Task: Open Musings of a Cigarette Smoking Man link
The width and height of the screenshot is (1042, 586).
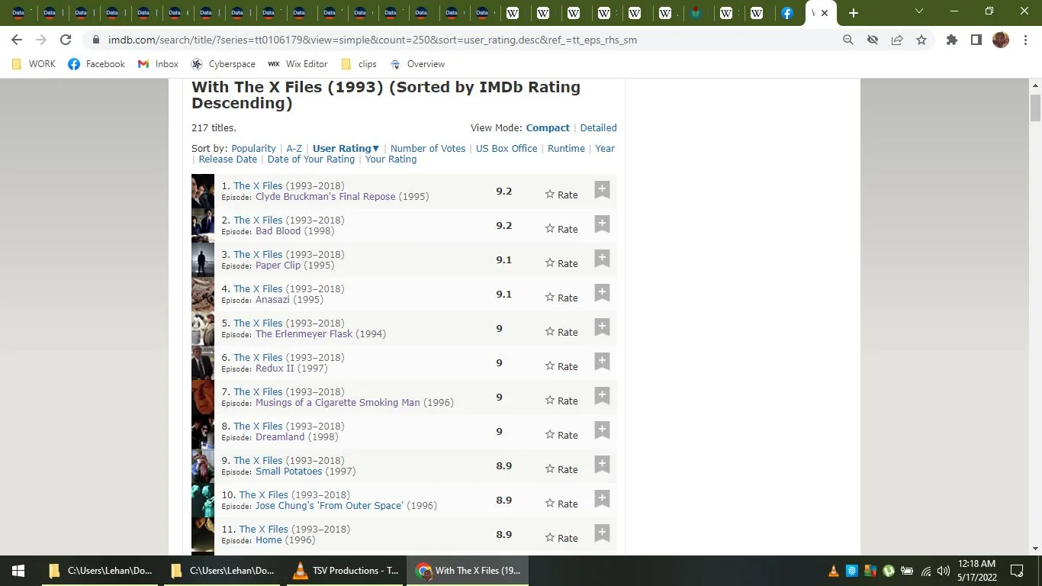Action: (x=338, y=403)
